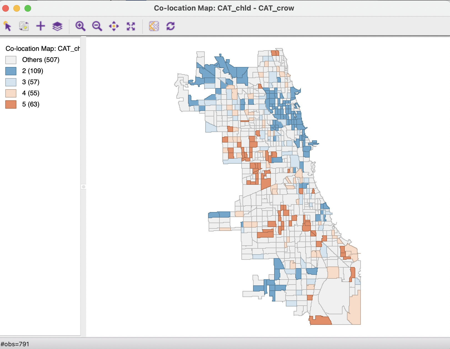
Task: Open the map layer settings icon
Action: (x=57, y=26)
